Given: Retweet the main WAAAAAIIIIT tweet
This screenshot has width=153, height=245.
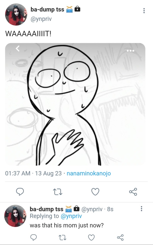Looking at the screenshot, I should click(58, 192).
